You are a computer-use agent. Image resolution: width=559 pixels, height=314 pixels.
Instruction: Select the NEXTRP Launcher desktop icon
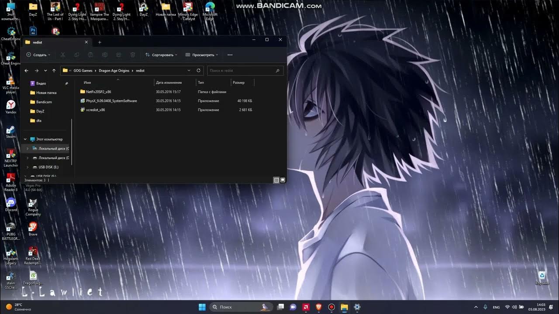(11, 158)
